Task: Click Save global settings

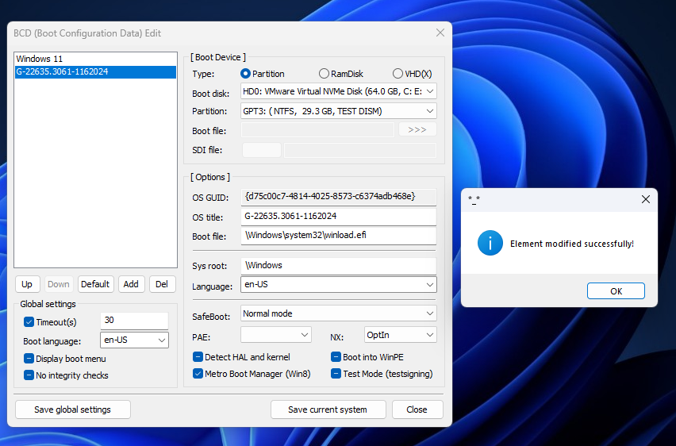Action: click(x=73, y=409)
